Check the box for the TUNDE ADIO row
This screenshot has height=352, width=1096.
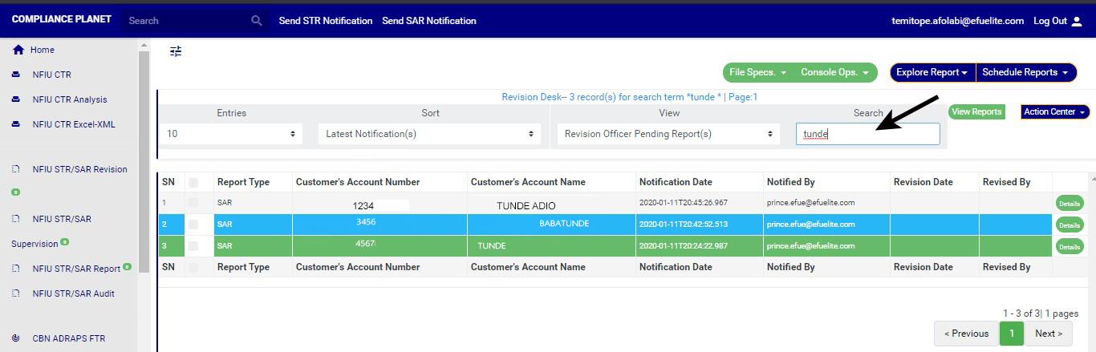pyautogui.click(x=193, y=204)
